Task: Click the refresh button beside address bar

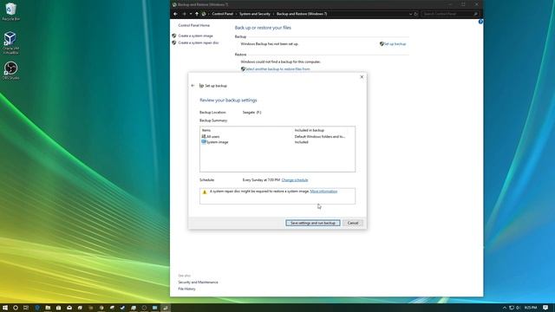Action: [416, 14]
